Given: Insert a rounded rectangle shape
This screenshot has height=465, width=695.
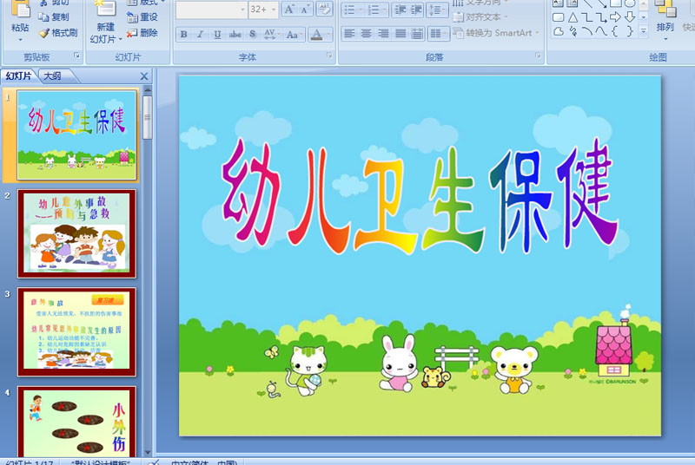Looking at the screenshot, I should (x=559, y=17).
